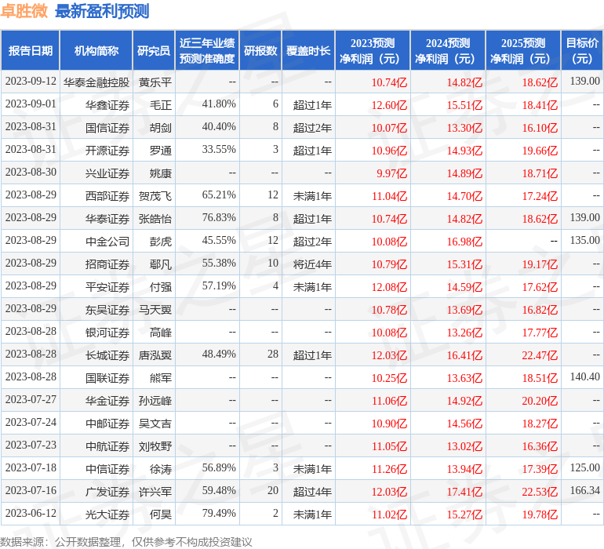Click coverage duration 将近4年
This screenshot has width=604, height=549.
(x=312, y=264)
